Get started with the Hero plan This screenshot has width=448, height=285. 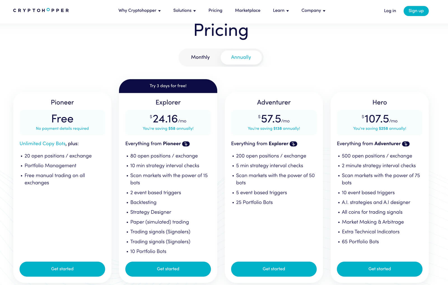pos(379,269)
